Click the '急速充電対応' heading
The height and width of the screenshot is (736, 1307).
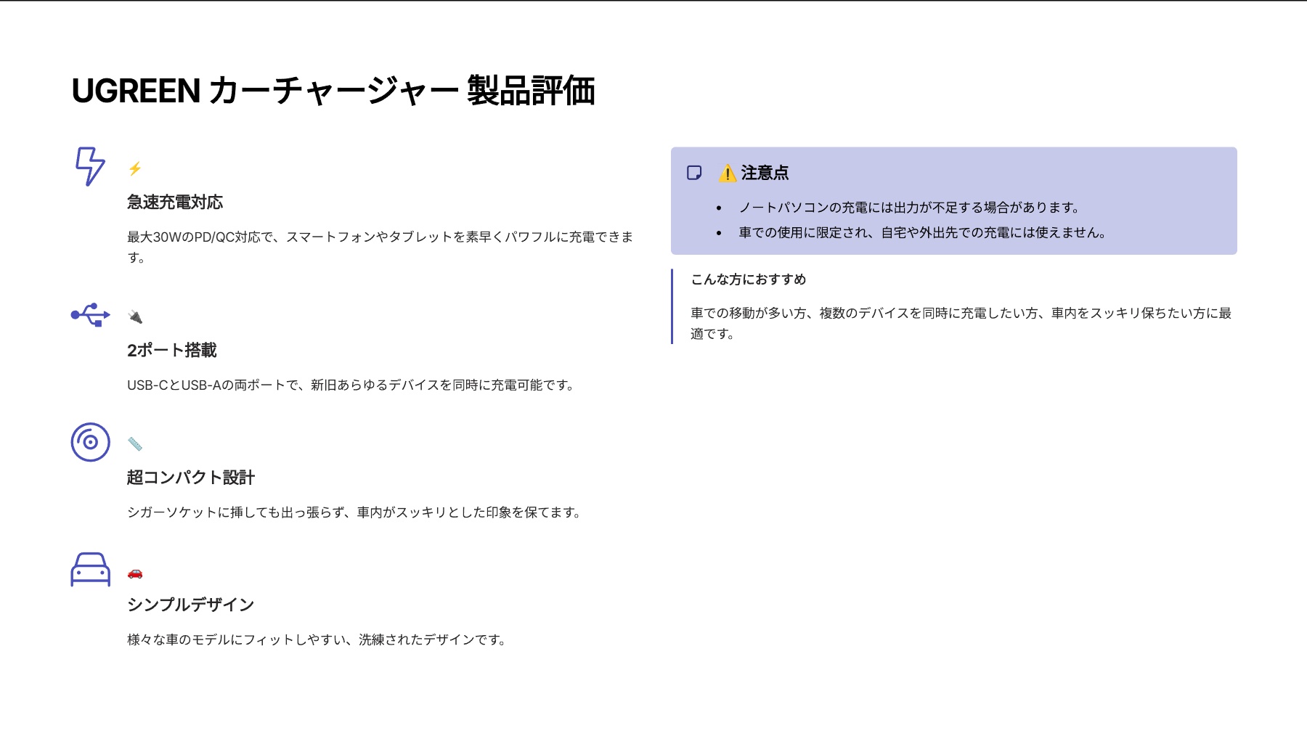(175, 203)
